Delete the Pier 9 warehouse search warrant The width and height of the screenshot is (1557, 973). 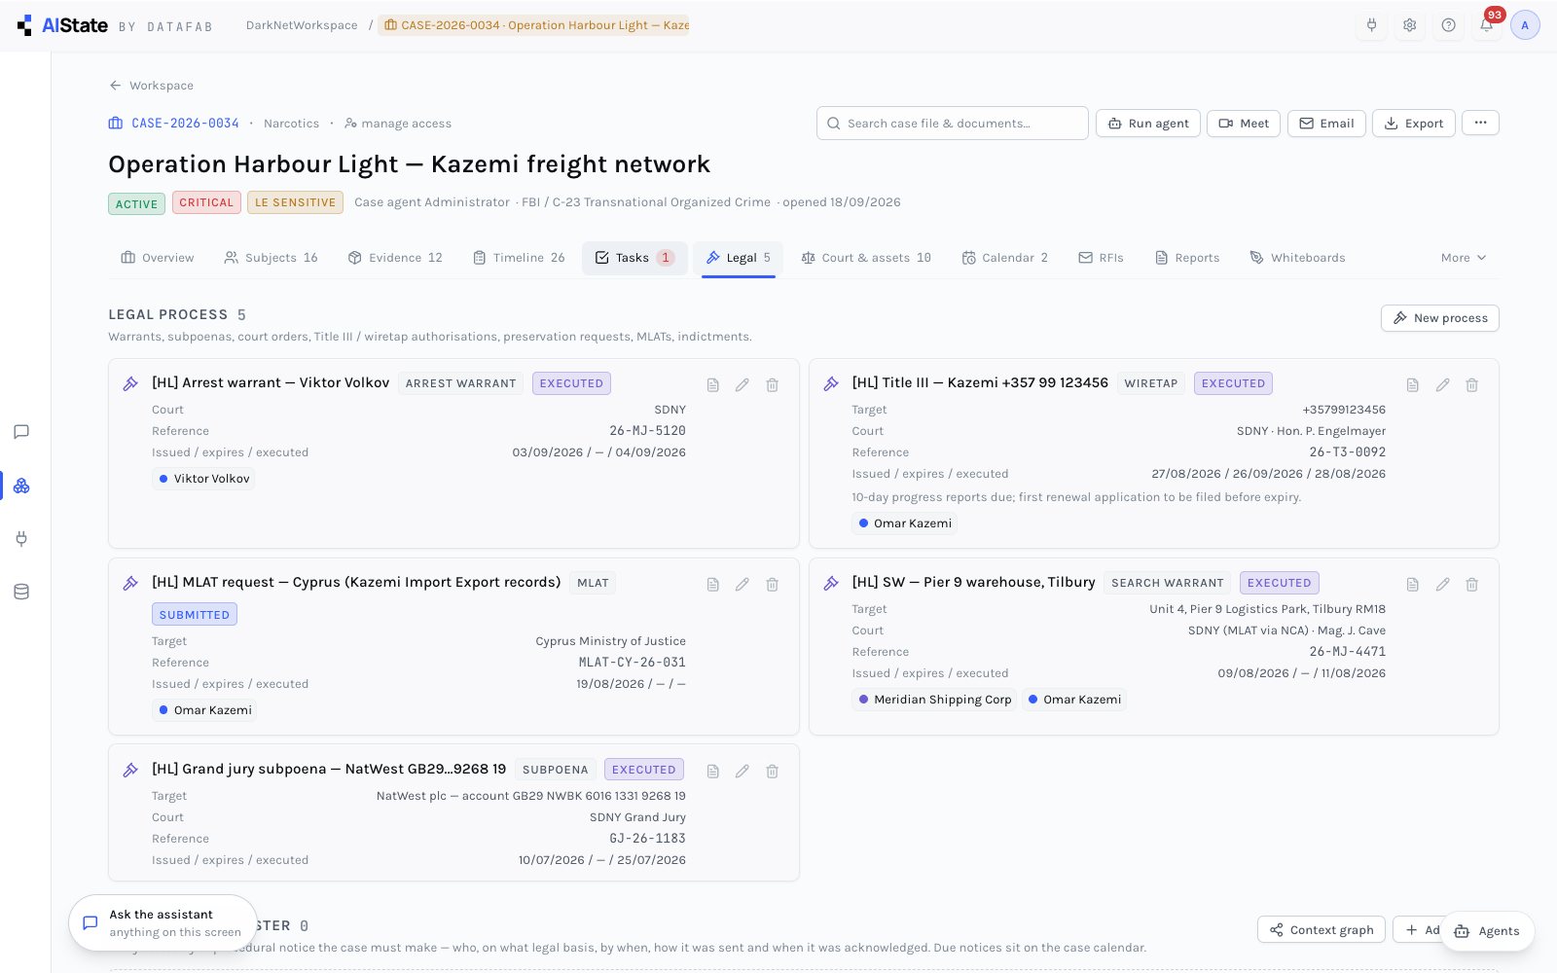pyautogui.click(x=1471, y=585)
